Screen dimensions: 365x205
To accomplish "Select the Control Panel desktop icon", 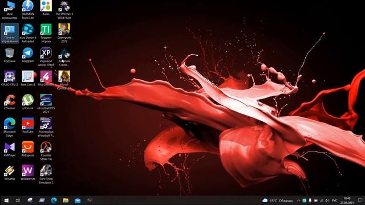I will point(10,33).
